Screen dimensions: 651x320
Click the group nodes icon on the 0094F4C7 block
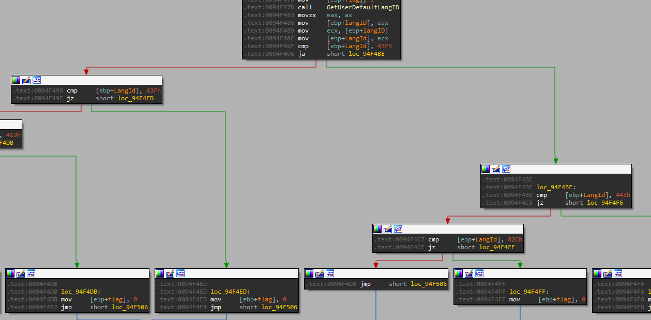pos(398,229)
